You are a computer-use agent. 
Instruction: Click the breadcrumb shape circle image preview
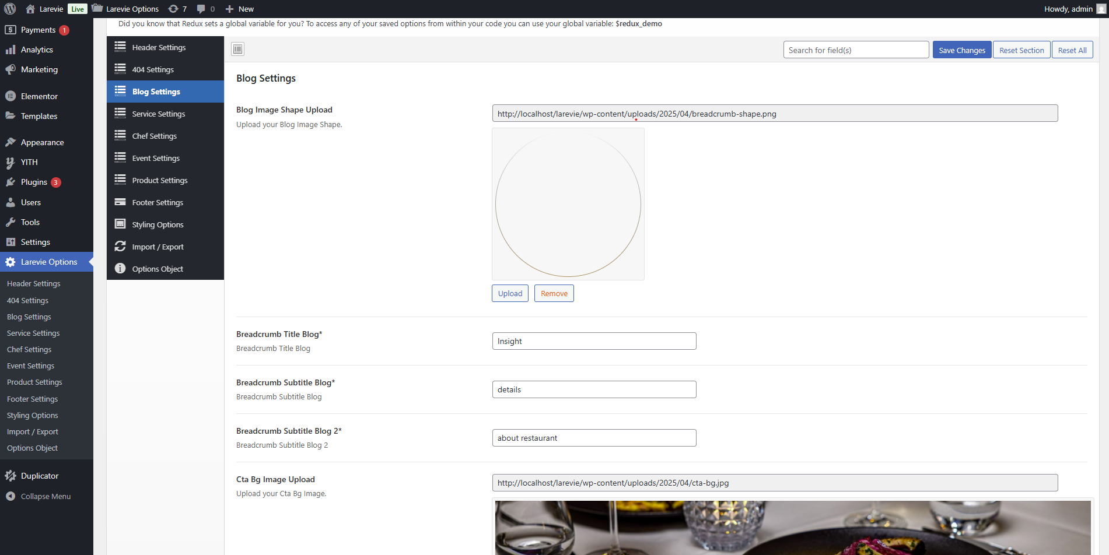(568, 204)
